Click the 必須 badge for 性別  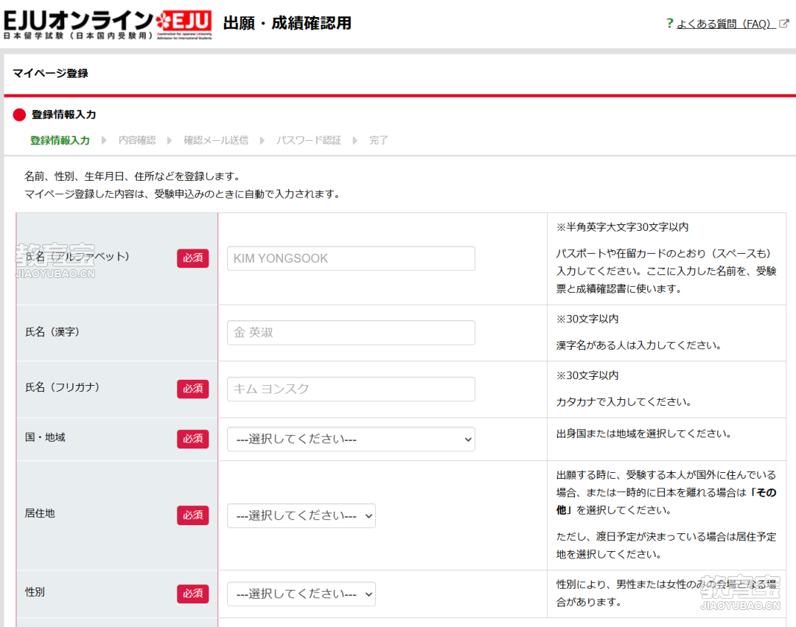(193, 594)
